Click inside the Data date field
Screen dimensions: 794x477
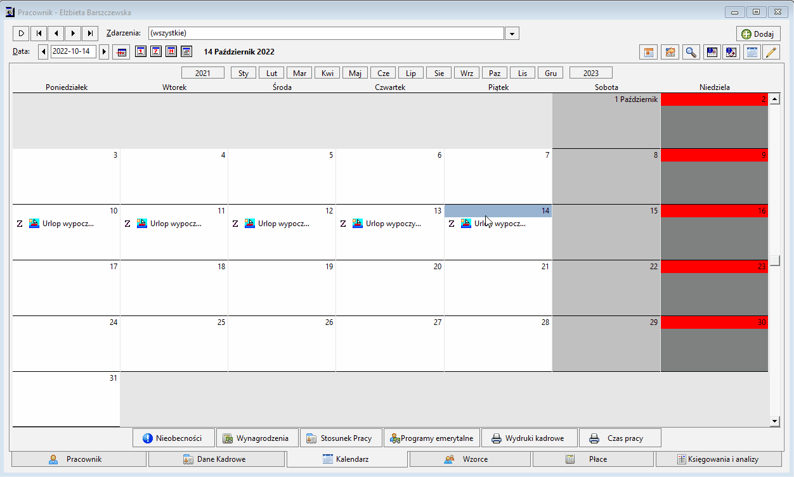pyautogui.click(x=73, y=51)
